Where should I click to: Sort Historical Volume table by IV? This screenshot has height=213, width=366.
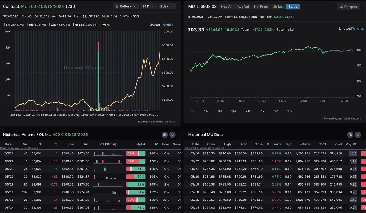[156, 144]
